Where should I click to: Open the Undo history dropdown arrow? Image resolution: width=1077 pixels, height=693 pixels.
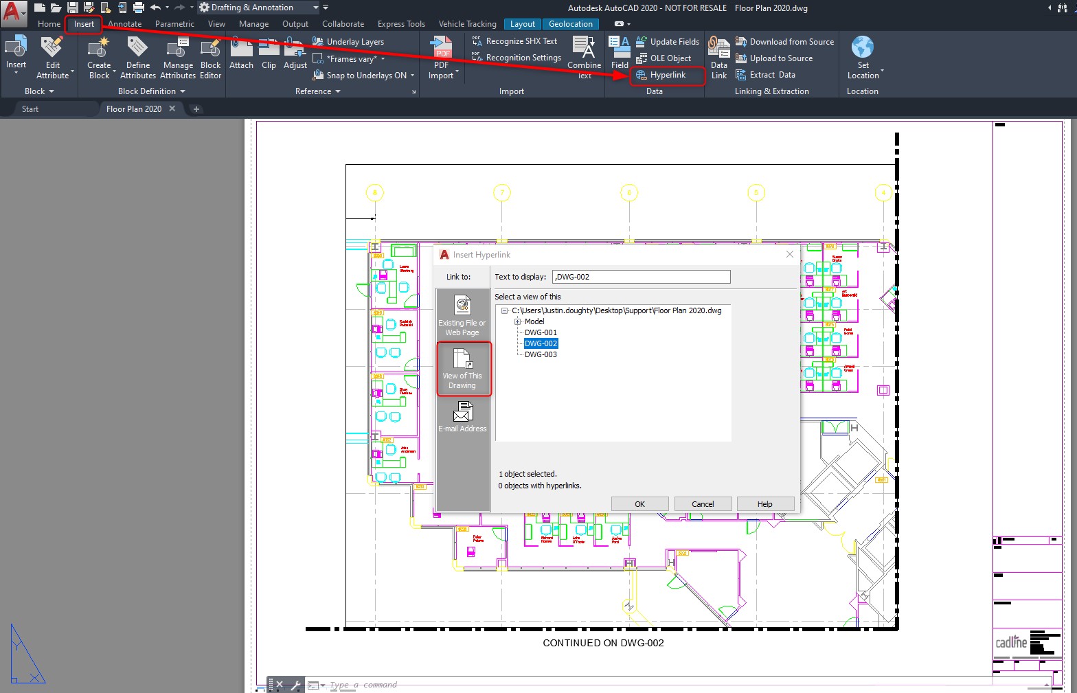point(167,8)
